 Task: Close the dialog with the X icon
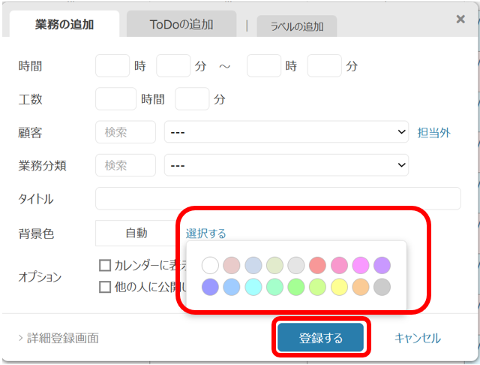click(460, 19)
